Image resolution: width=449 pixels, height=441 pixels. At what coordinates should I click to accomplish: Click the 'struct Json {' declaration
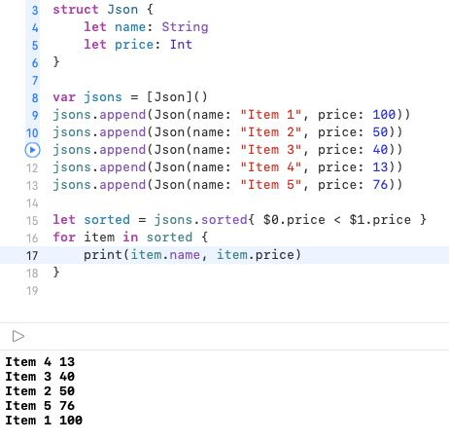click(103, 10)
